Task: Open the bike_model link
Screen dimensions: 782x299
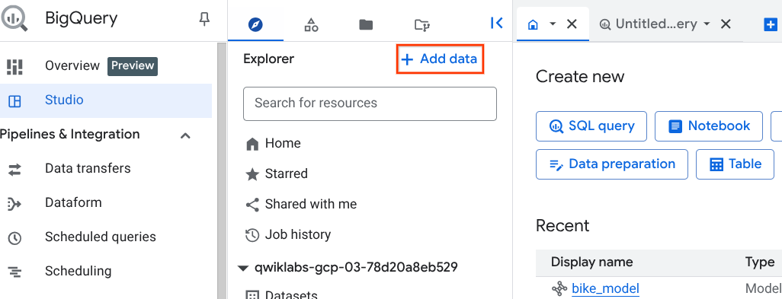Action: (605, 288)
